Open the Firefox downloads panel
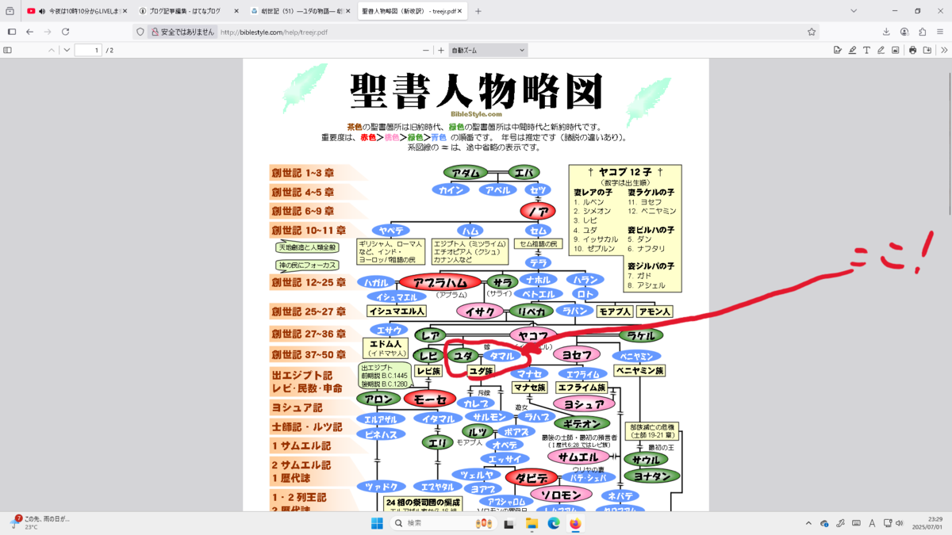Screen dimensions: 952x535 click(x=886, y=32)
